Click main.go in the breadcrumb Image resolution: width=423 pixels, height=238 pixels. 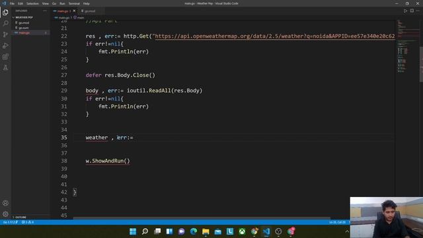[x=64, y=18]
